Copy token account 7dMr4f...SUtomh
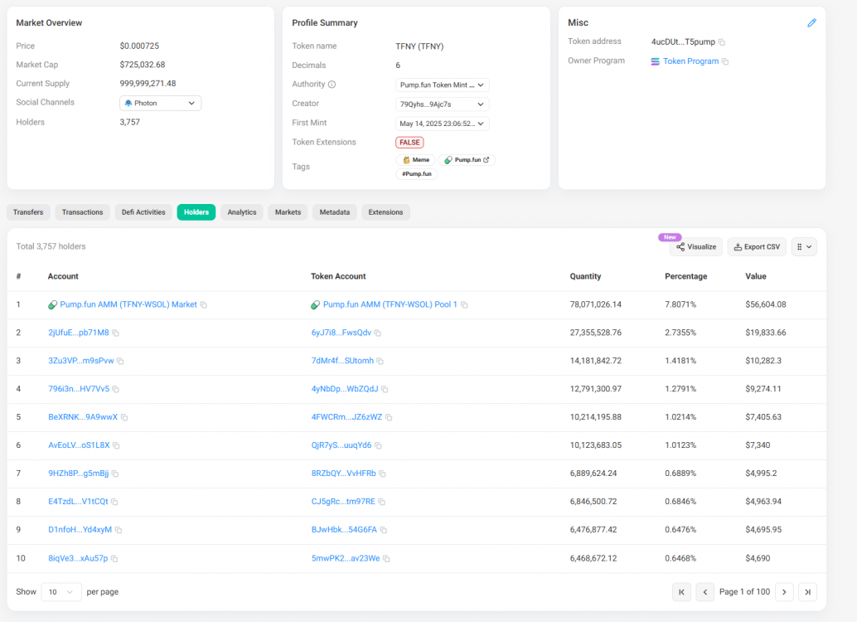This screenshot has width=857, height=622. [x=380, y=362]
